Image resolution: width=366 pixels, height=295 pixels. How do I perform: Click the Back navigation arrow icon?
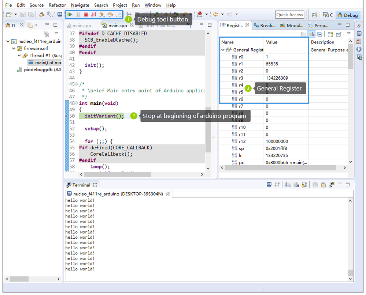click(x=216, y=14)
